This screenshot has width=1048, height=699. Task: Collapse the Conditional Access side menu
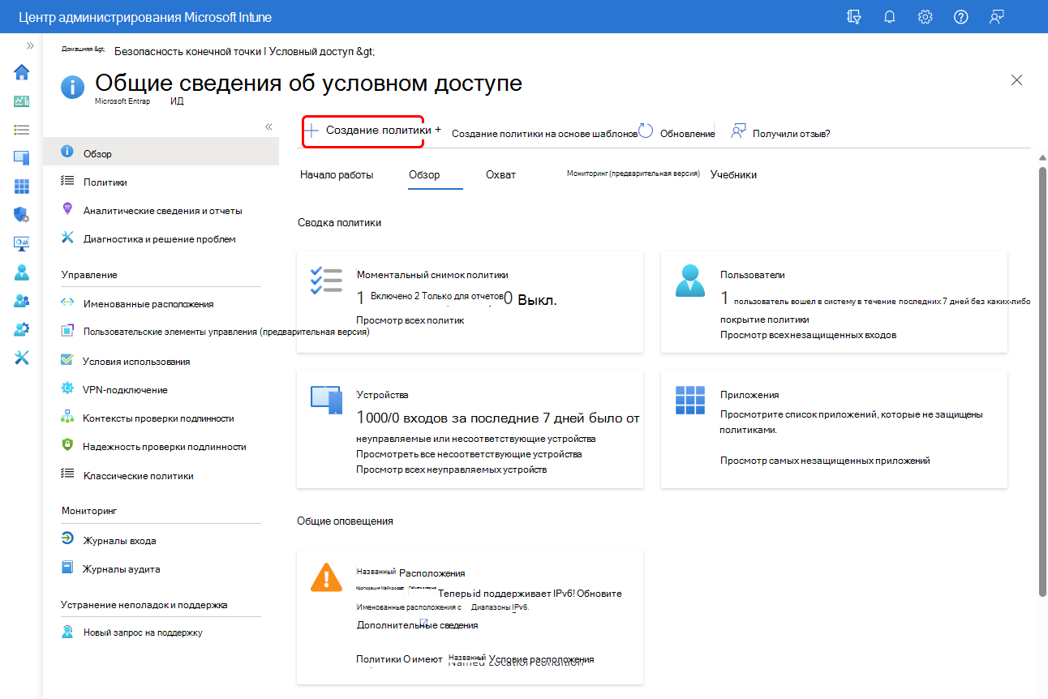(269, 127)
